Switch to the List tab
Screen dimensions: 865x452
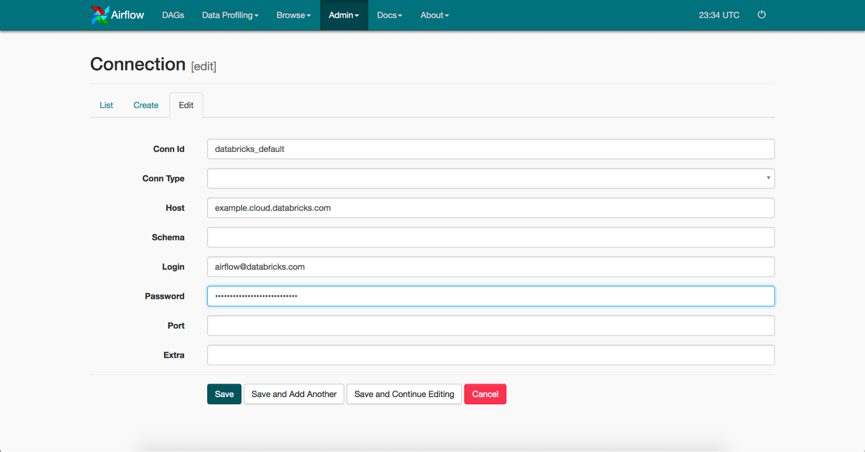(x=106, y=105)
